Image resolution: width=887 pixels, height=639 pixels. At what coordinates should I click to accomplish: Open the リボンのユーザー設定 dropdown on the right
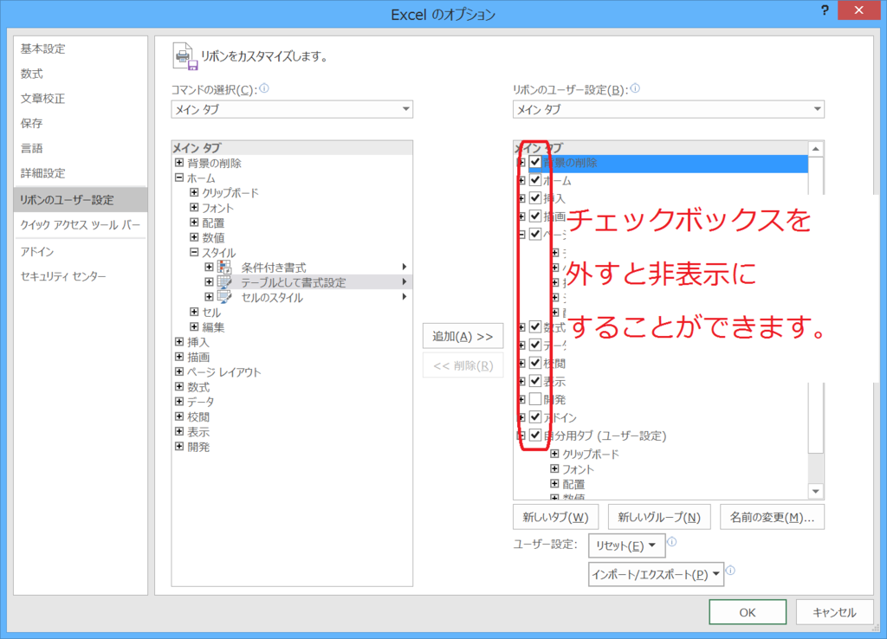click(x=668, y=109)
